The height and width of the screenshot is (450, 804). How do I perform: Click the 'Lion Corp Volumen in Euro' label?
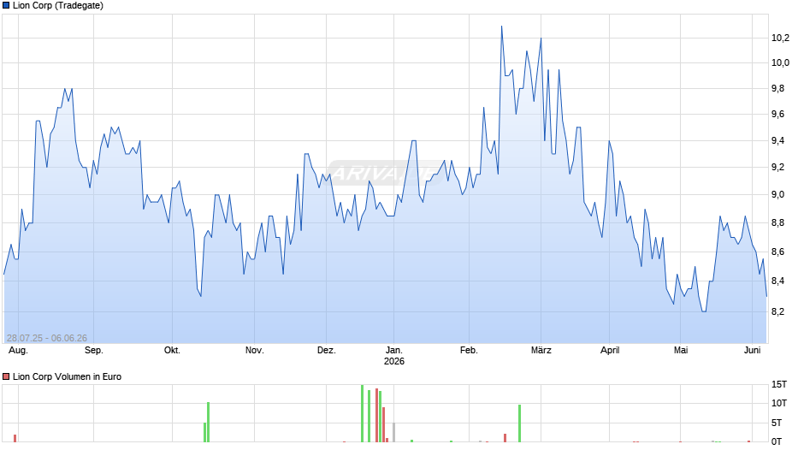pyautogui.click(x=68, y=376)
